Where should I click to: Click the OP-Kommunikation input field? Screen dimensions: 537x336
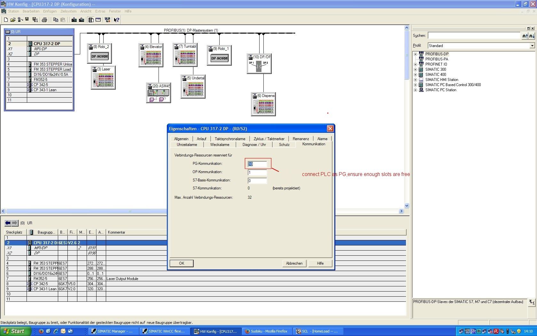coord(257,172)
